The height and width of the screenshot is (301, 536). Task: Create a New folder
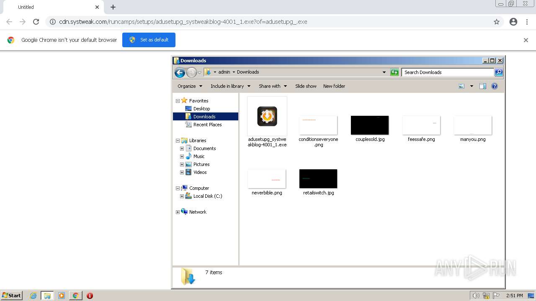click(334, 86)
